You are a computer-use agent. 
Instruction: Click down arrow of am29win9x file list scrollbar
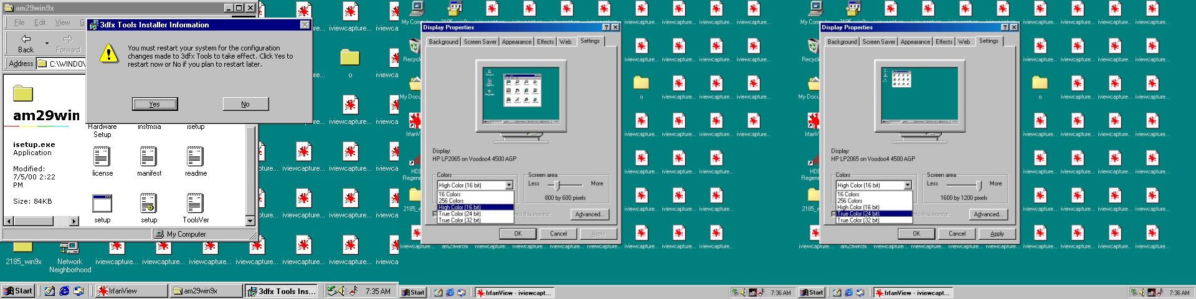point(250,221)
